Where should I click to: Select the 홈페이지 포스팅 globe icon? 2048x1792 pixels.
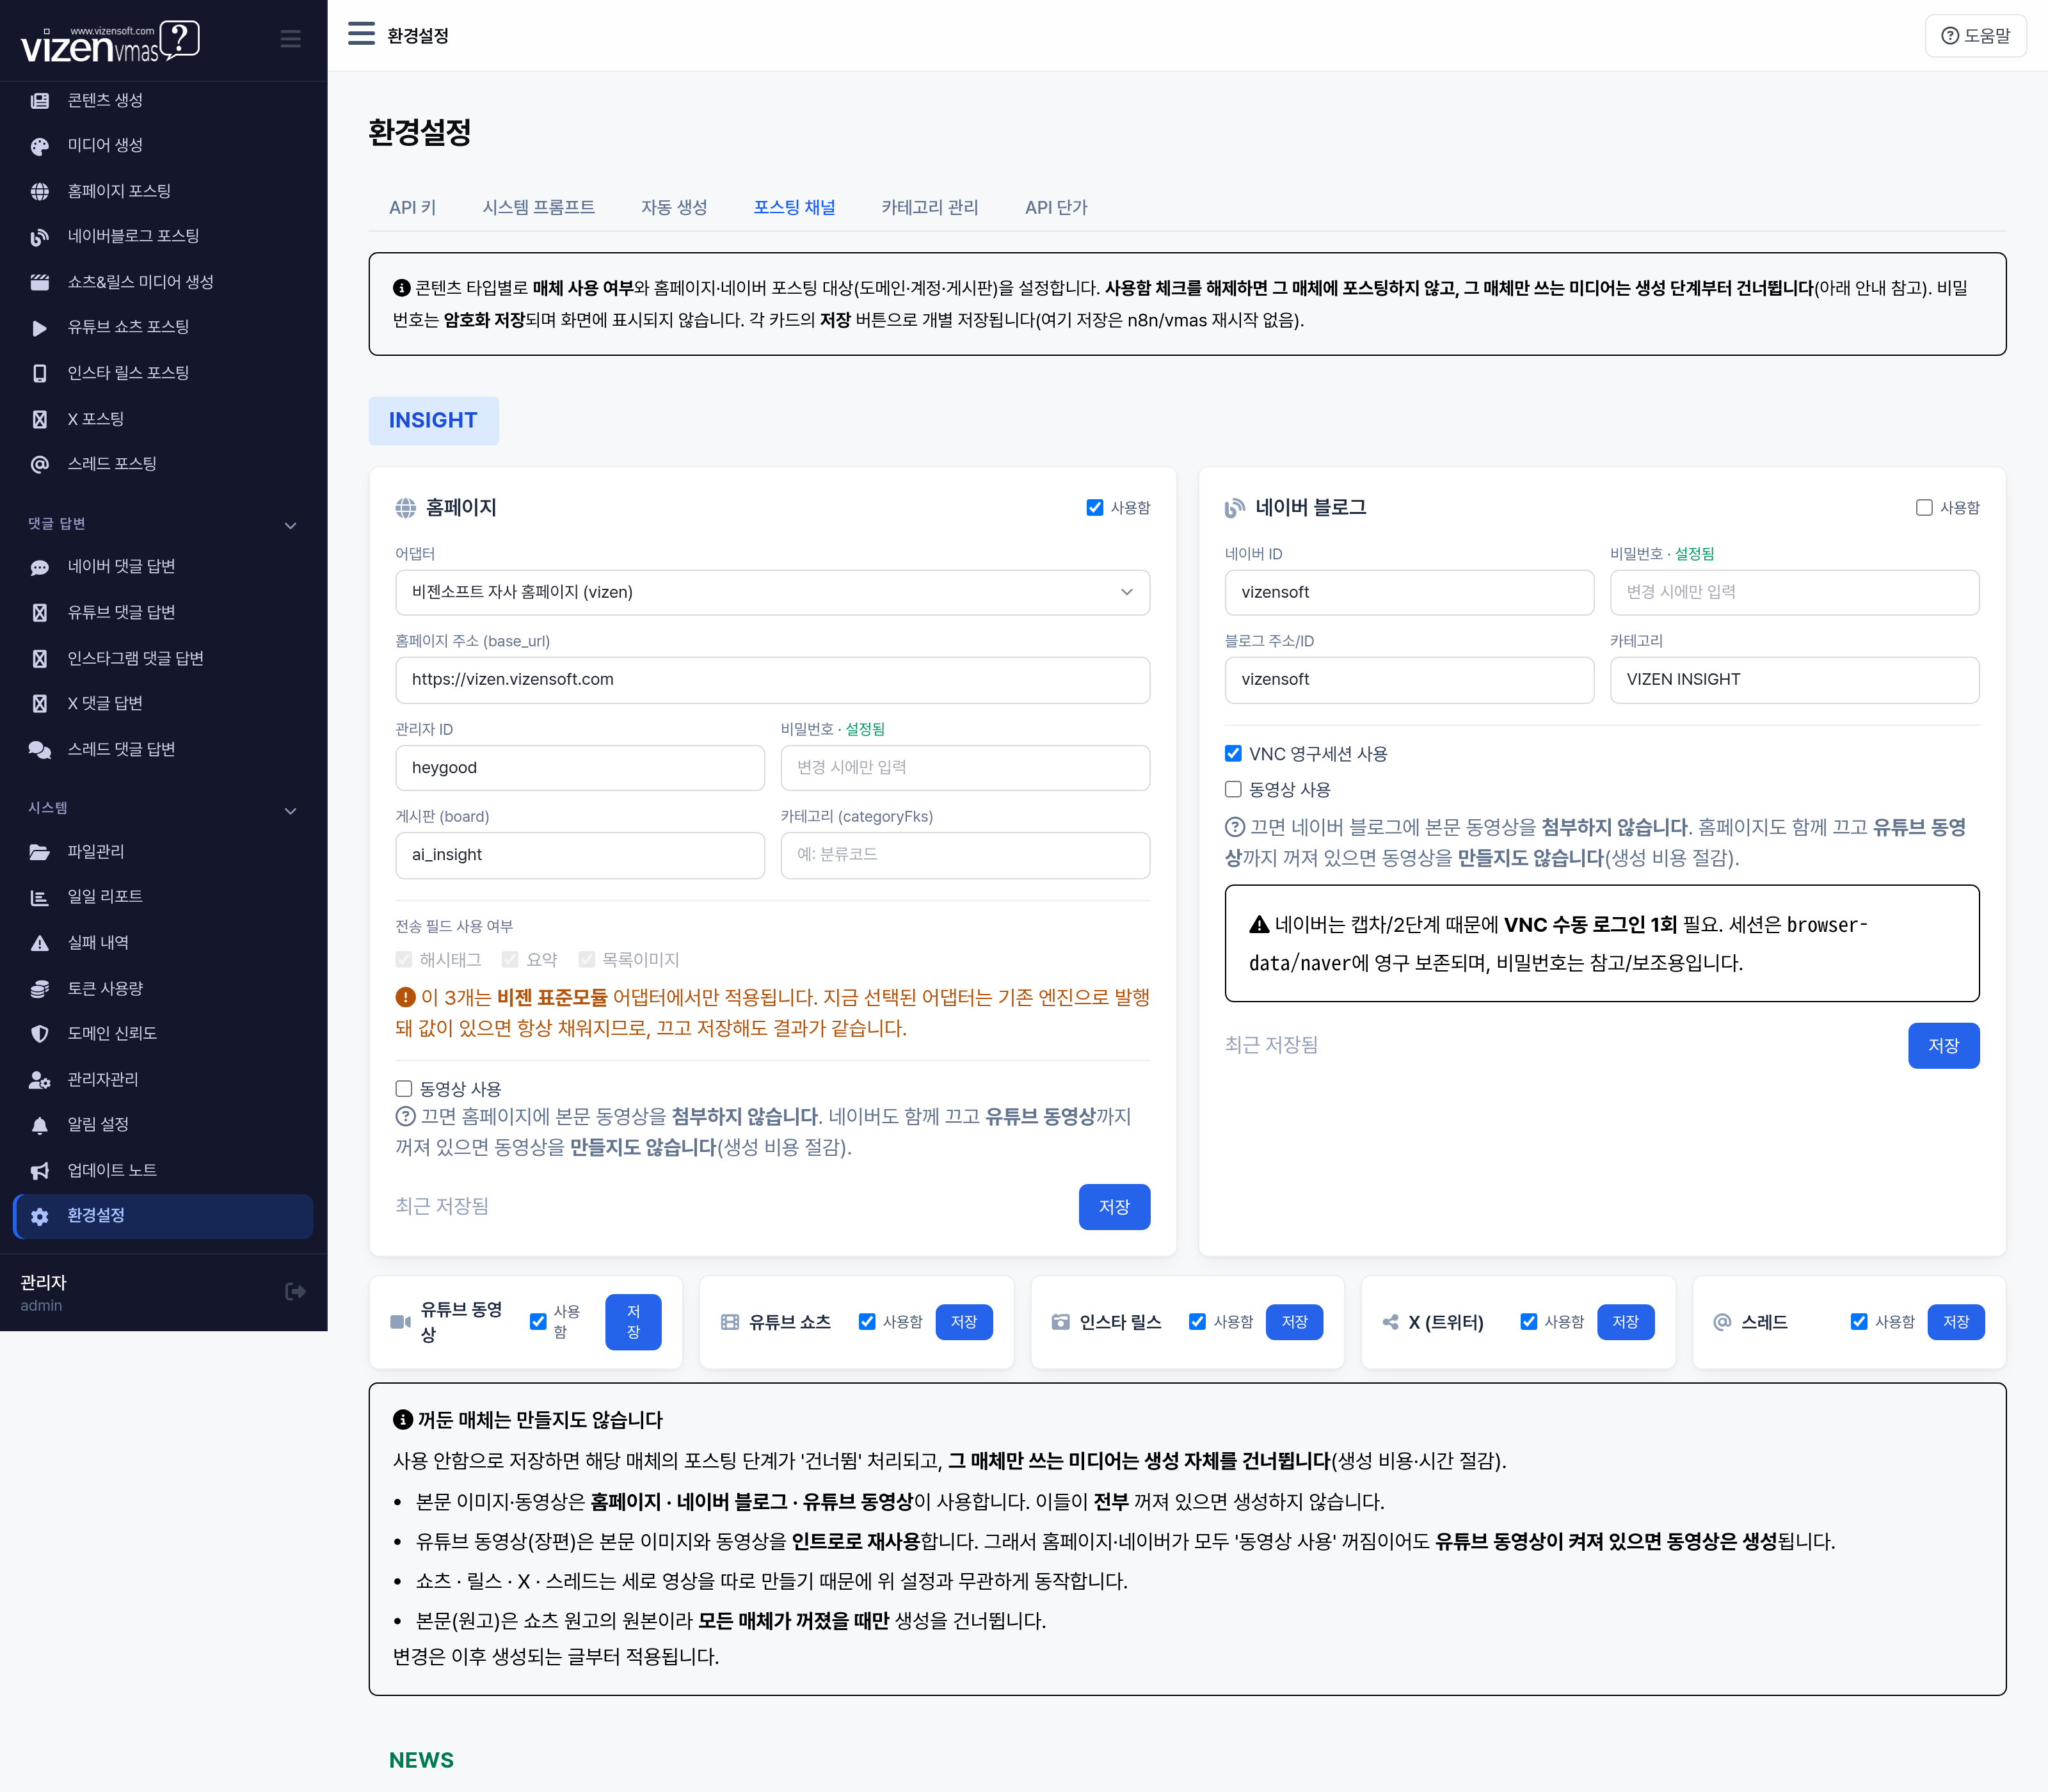pyautogui.click(x=40, y=191)
